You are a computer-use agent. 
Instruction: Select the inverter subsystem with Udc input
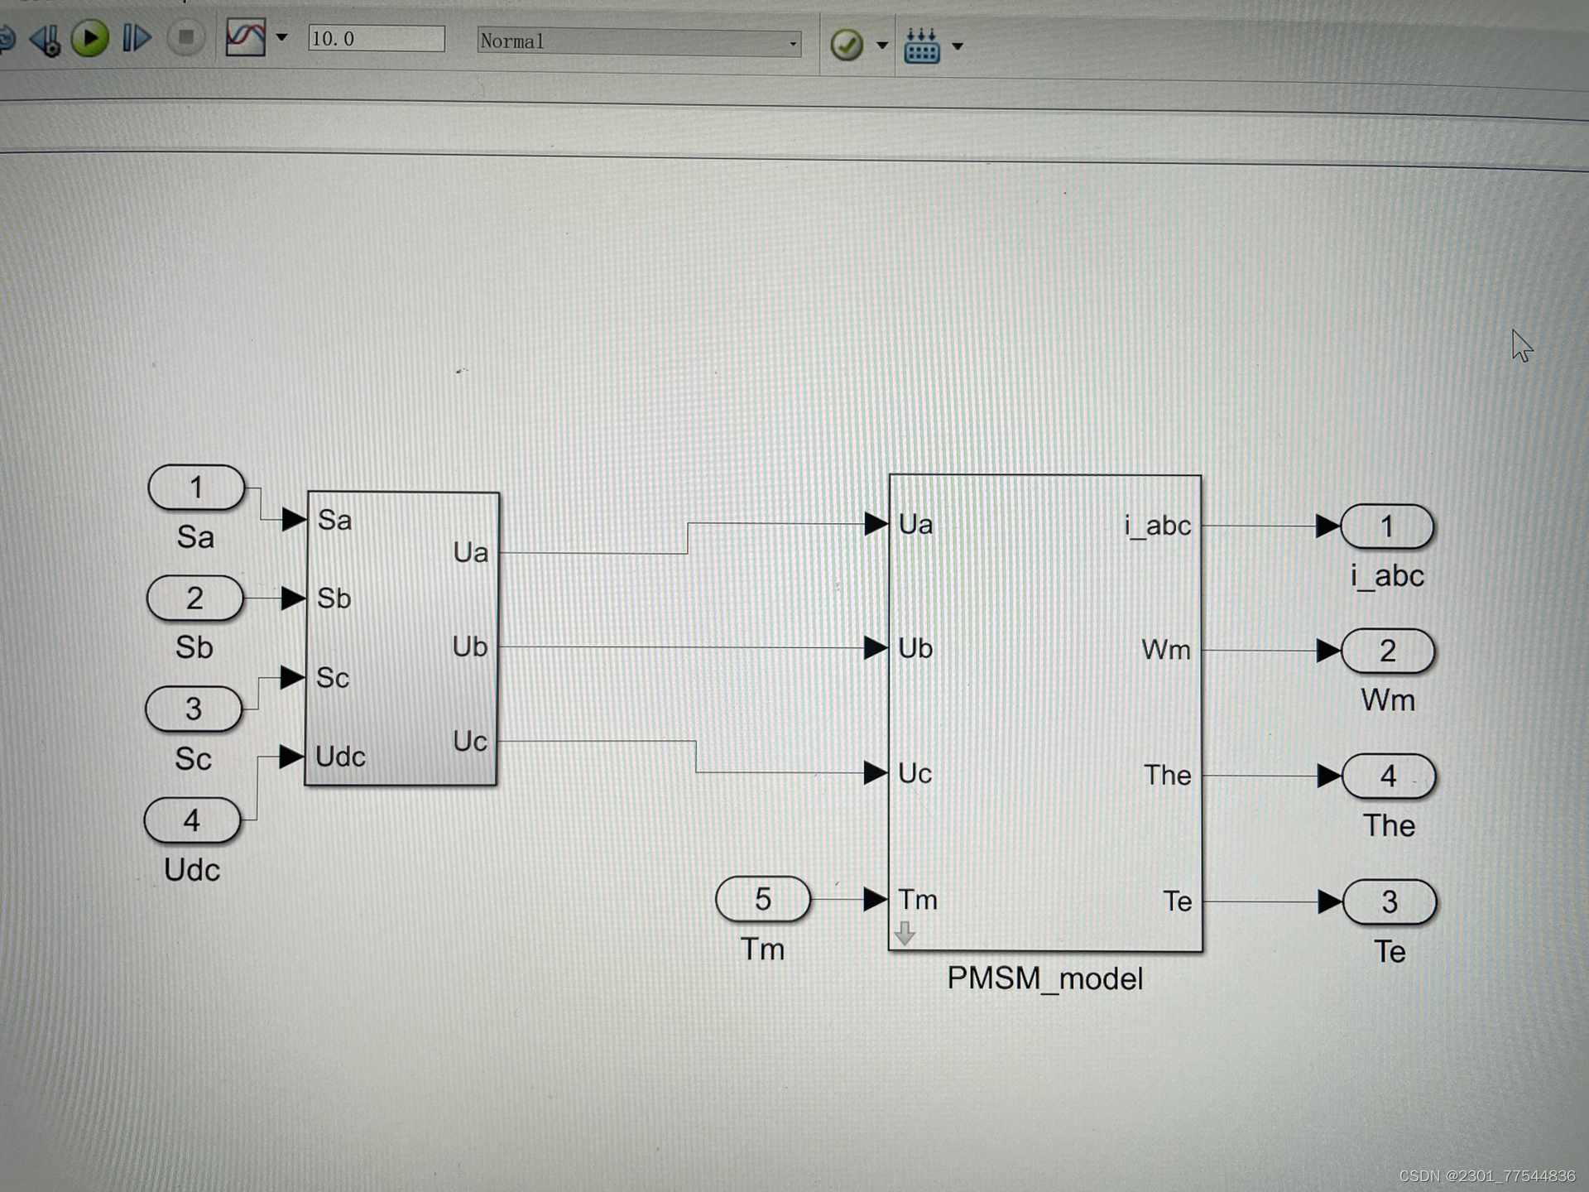coord(402,638)
